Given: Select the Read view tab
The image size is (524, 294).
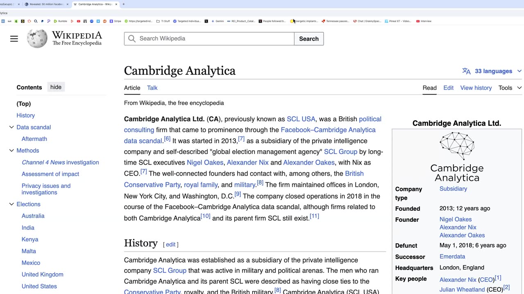Looking at the screenshot, I should [429, 88].
